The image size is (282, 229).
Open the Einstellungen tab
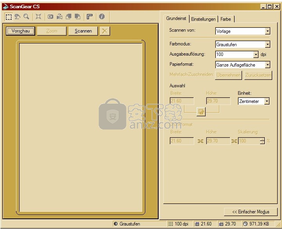[203, 19]
